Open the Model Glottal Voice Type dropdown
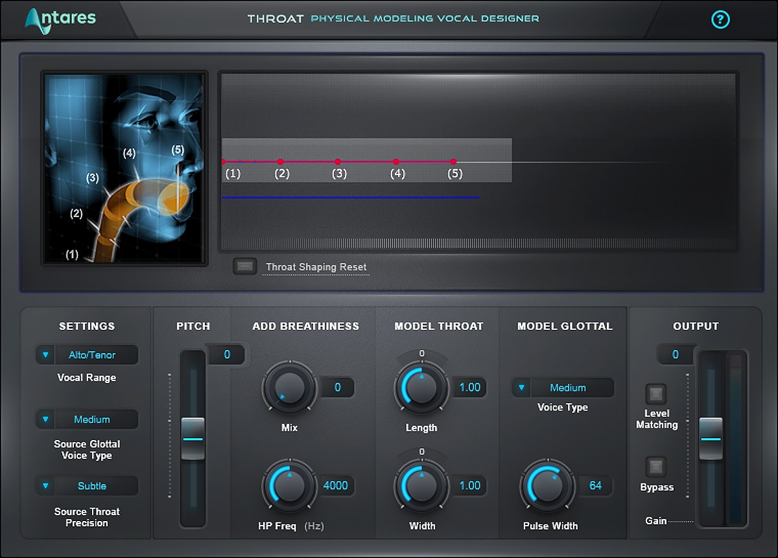This screenshot has width=778, height=558. (x=563, y=388)
